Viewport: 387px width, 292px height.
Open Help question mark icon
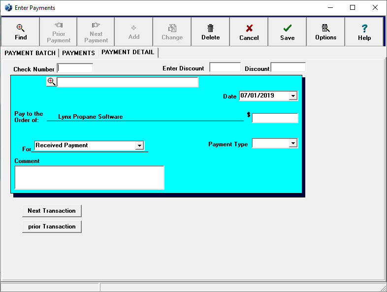tap(364, 28)
